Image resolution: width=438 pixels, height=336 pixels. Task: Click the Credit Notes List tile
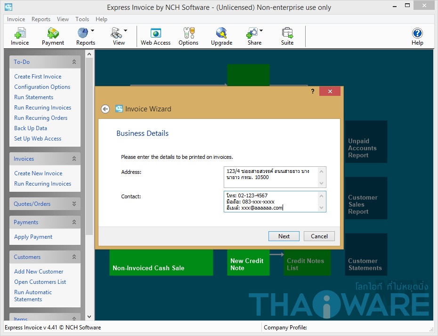(x=307, y=262)
